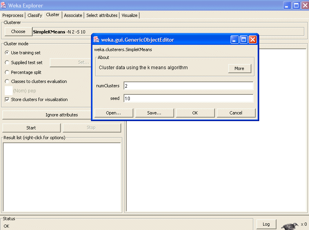The height and width of the screenshot is (230, 309).
Task: Click the Weka bird icon in status bar
Action: [x=289, y=225]
